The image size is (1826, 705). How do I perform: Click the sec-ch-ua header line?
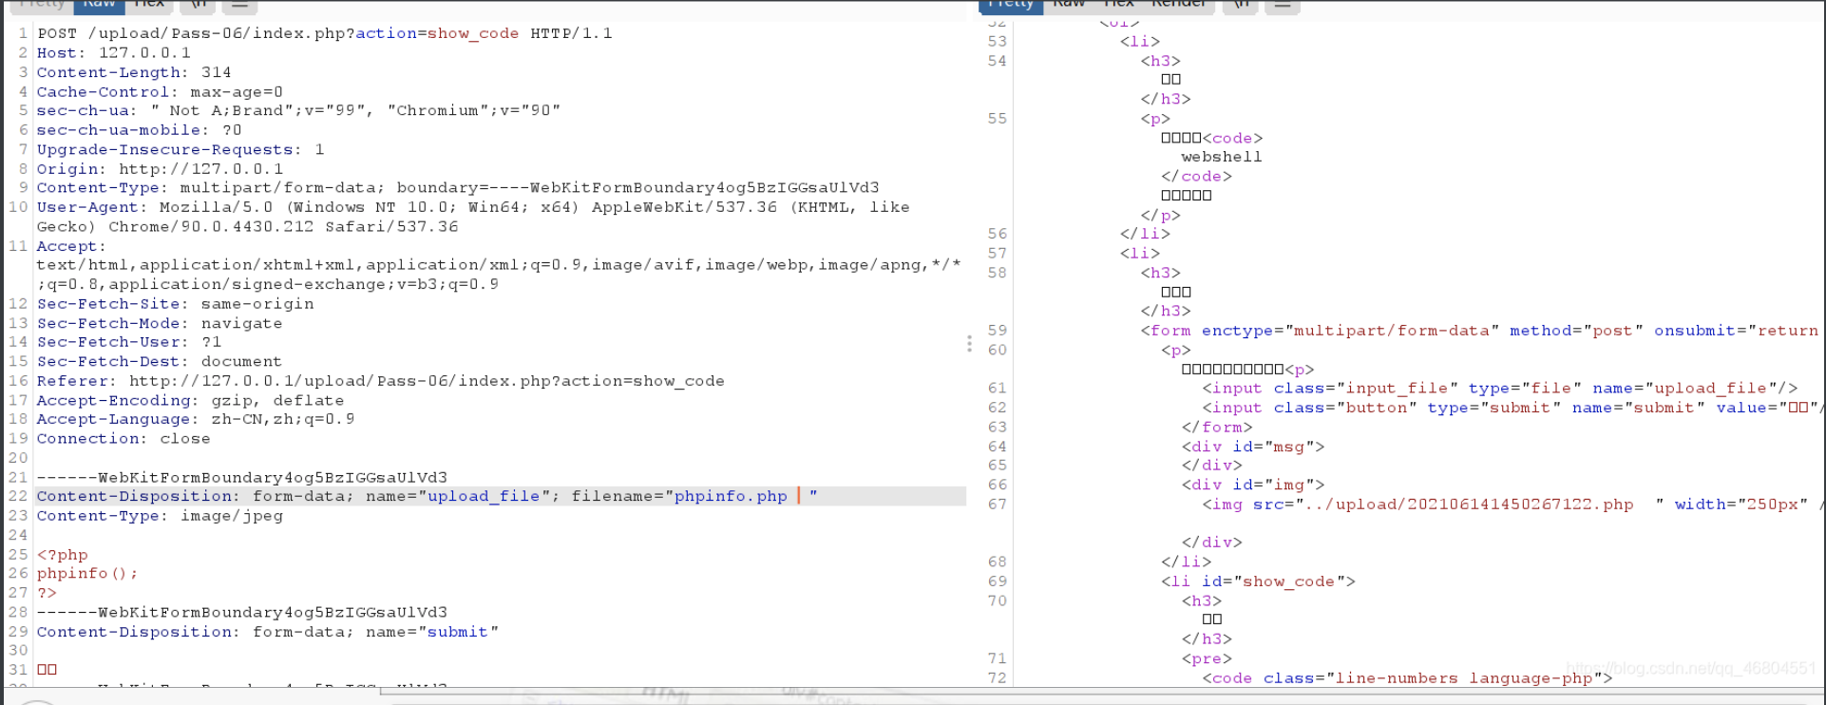[298, 110]
